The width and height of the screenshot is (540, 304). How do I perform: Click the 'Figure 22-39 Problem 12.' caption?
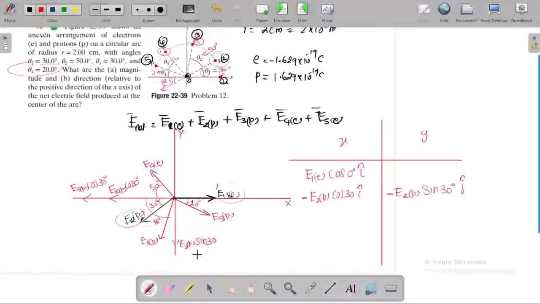[x=189, y=96]
